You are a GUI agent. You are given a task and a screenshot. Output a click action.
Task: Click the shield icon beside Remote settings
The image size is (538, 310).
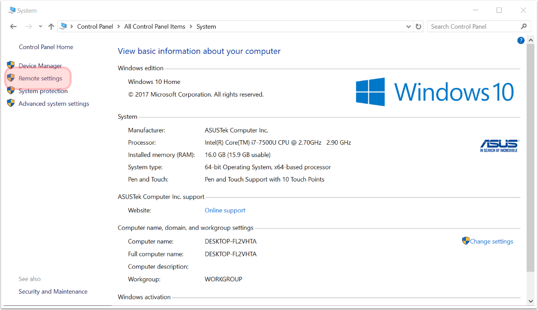[11, 78]
